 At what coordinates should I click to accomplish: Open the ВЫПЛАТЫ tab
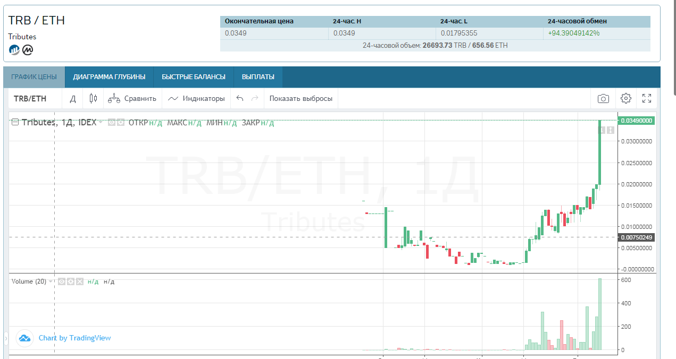click(x=258, y=77)
